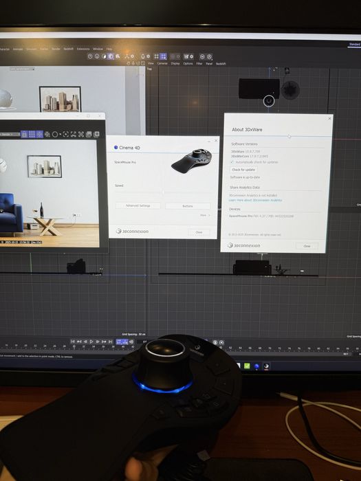Image resolution: width=361 pixels, height=481 pixels.
Task: Adjust the Speed slider in Cinema 4D dialog
Action: (x=164, y=192)
